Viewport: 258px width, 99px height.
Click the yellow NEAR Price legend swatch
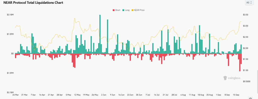pos(132,10)
